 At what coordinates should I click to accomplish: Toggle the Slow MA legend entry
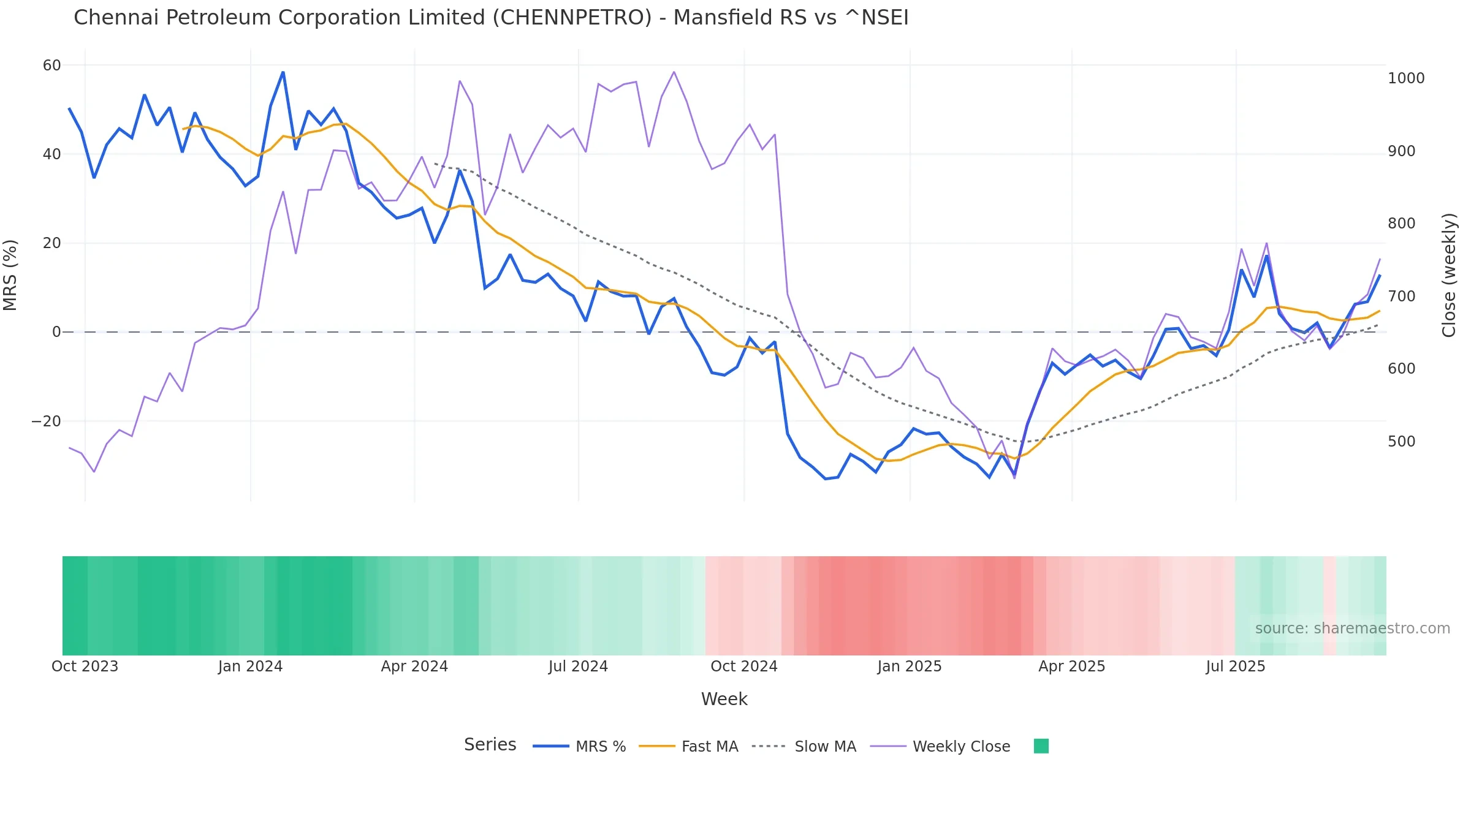804,746
